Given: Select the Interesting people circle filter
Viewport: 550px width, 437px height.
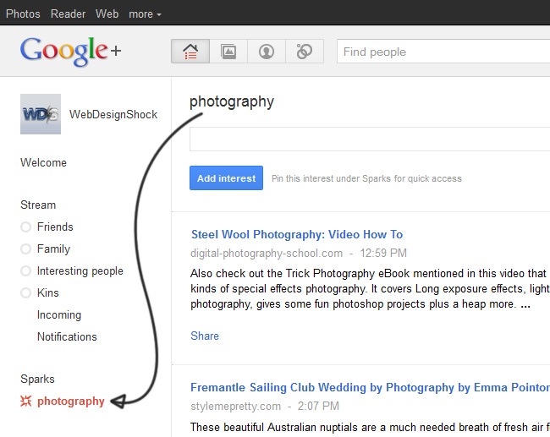Looking at the screenshot, I should 80,271.
